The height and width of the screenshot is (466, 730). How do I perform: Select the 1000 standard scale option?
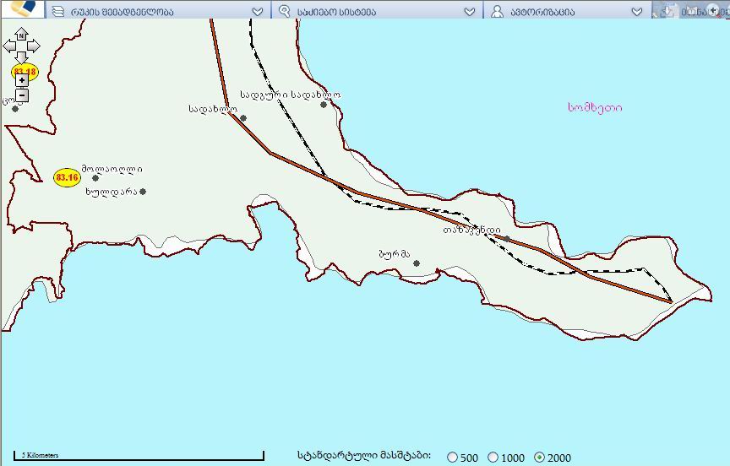pos(493,458)
